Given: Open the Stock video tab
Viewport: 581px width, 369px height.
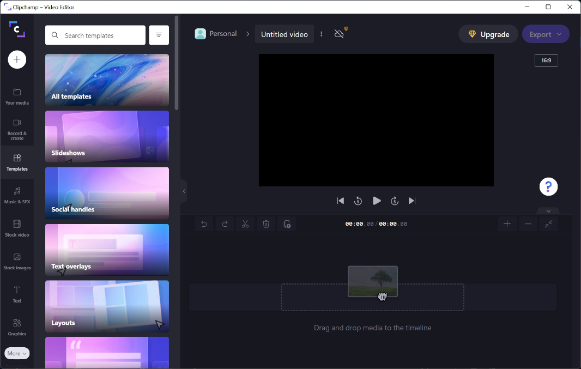Looking at the screenshot, I should (x=17, y=228).
